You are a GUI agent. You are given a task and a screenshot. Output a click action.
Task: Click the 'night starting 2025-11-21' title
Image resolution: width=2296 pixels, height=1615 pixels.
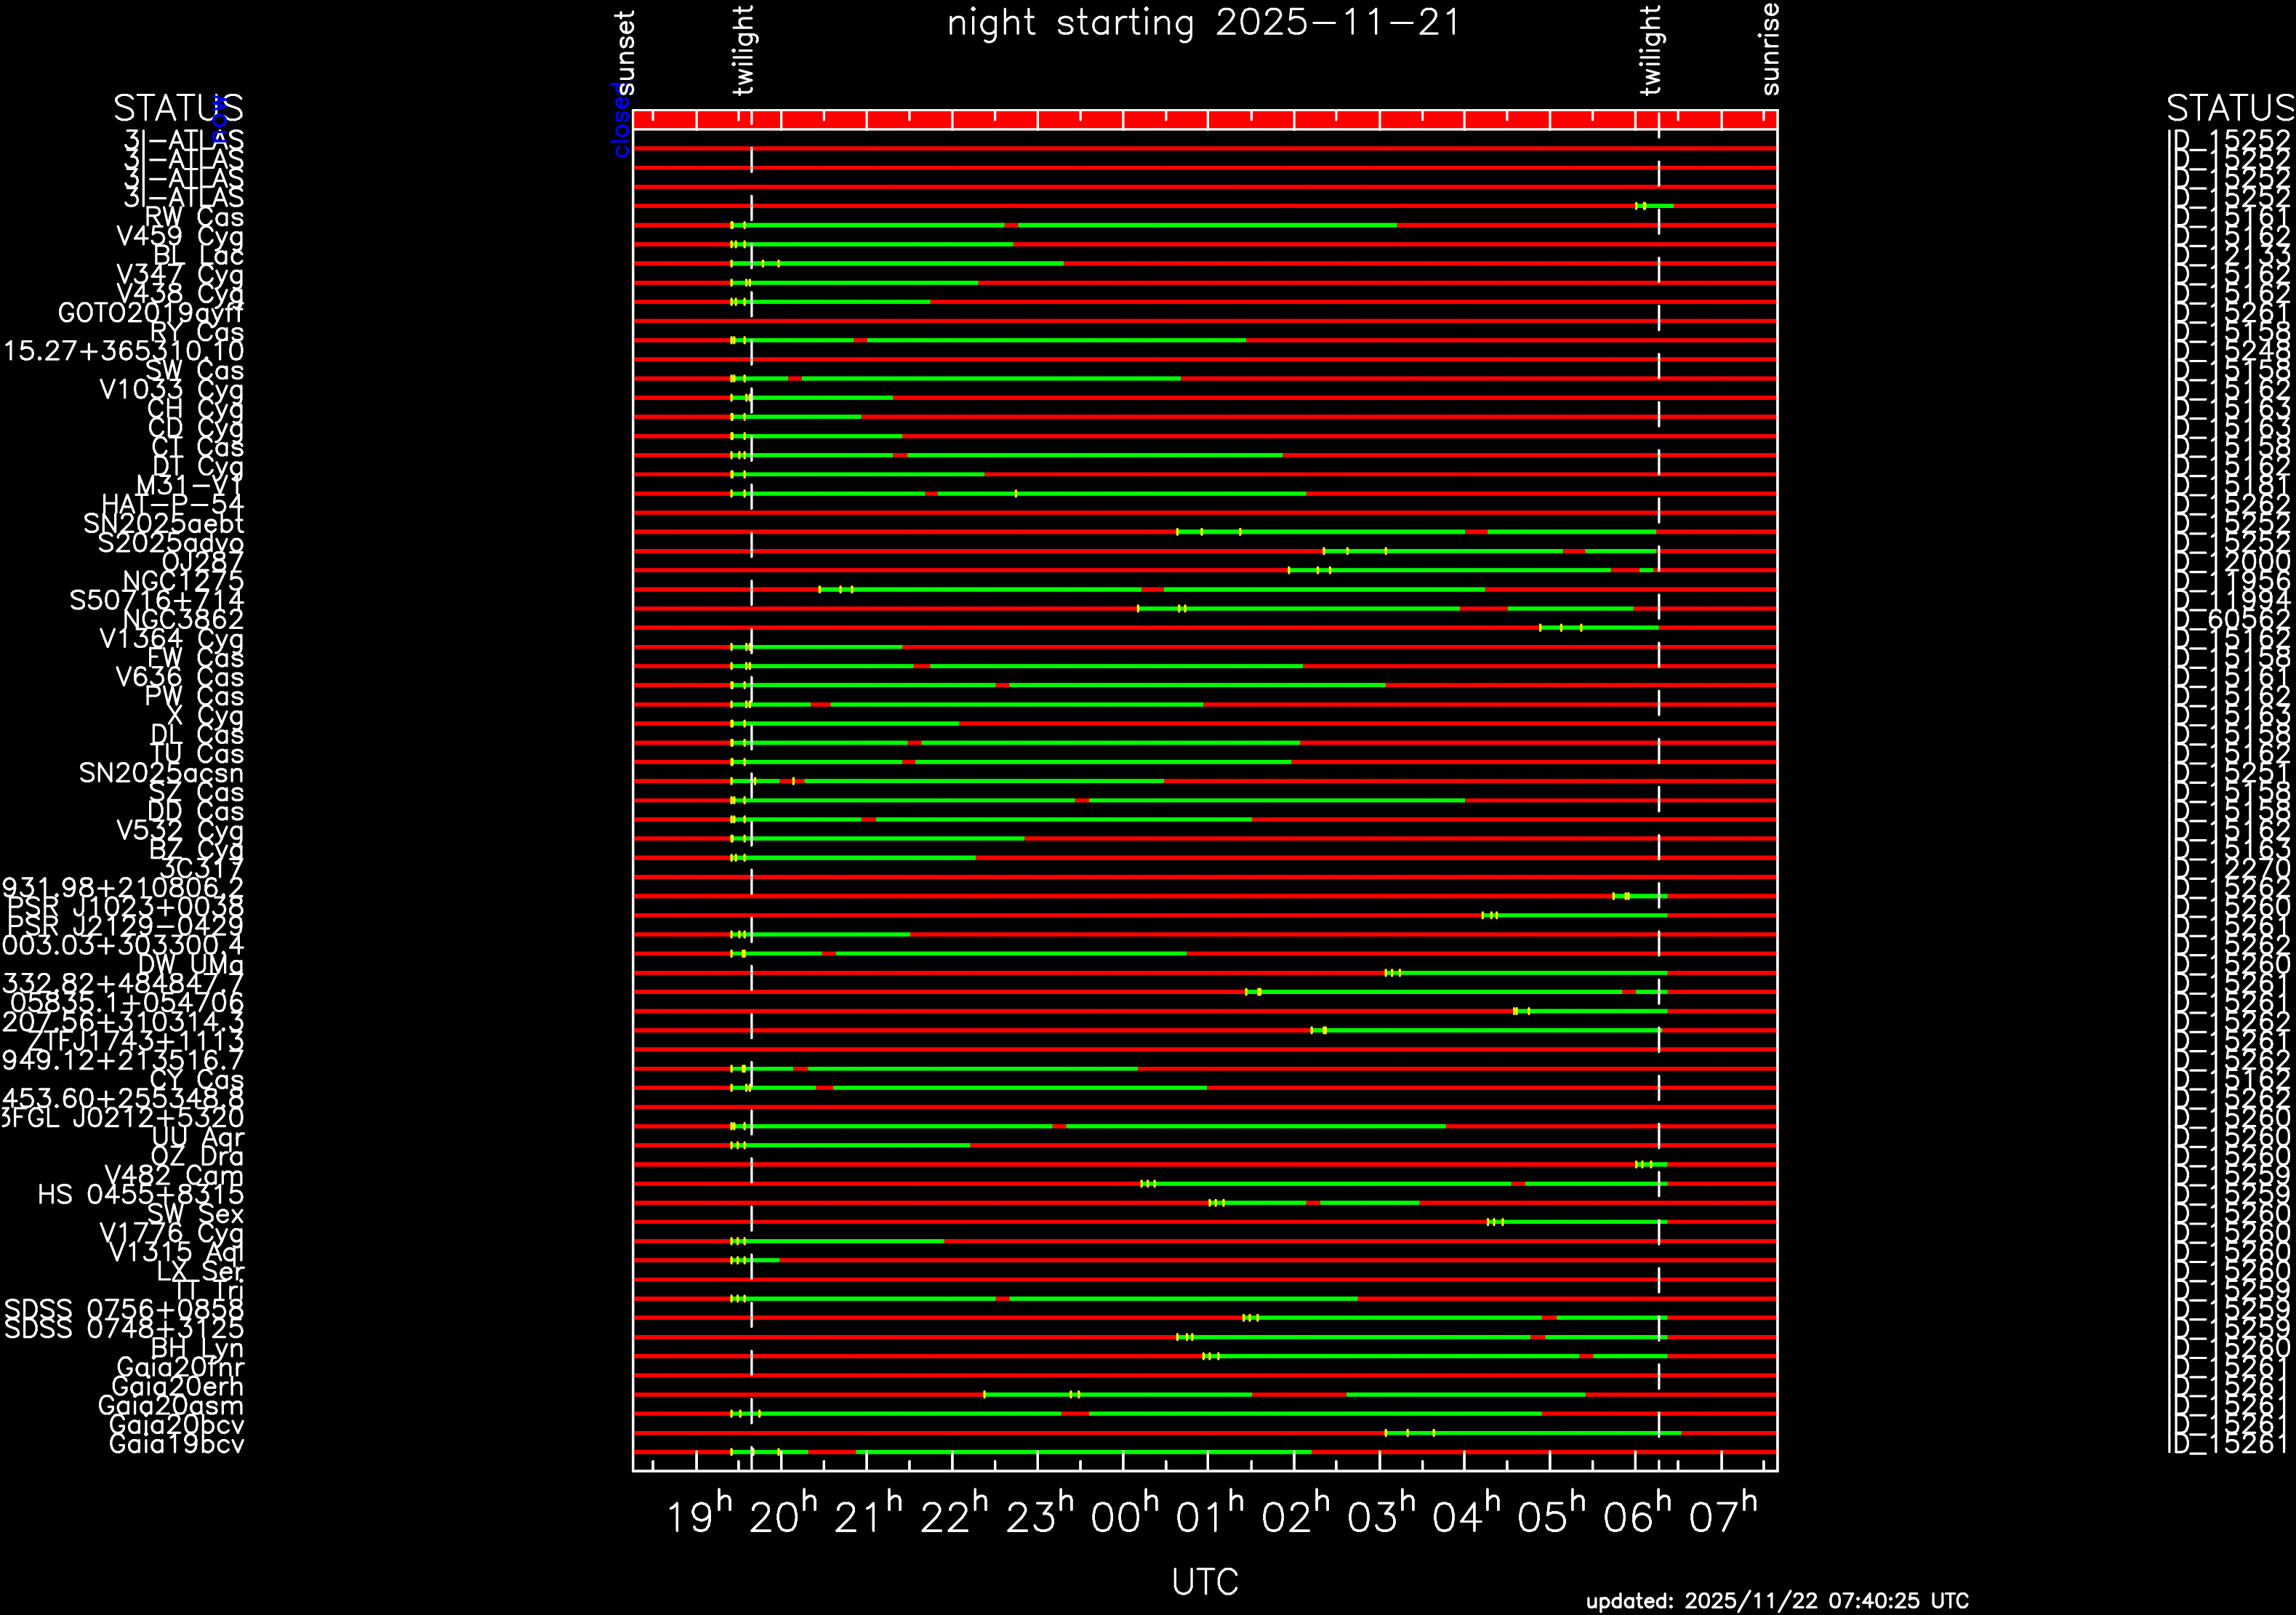[x=1204, y=23]
